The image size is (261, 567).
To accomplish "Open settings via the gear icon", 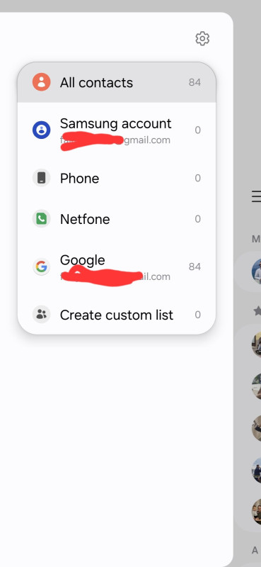I will [x=202, y=38].
